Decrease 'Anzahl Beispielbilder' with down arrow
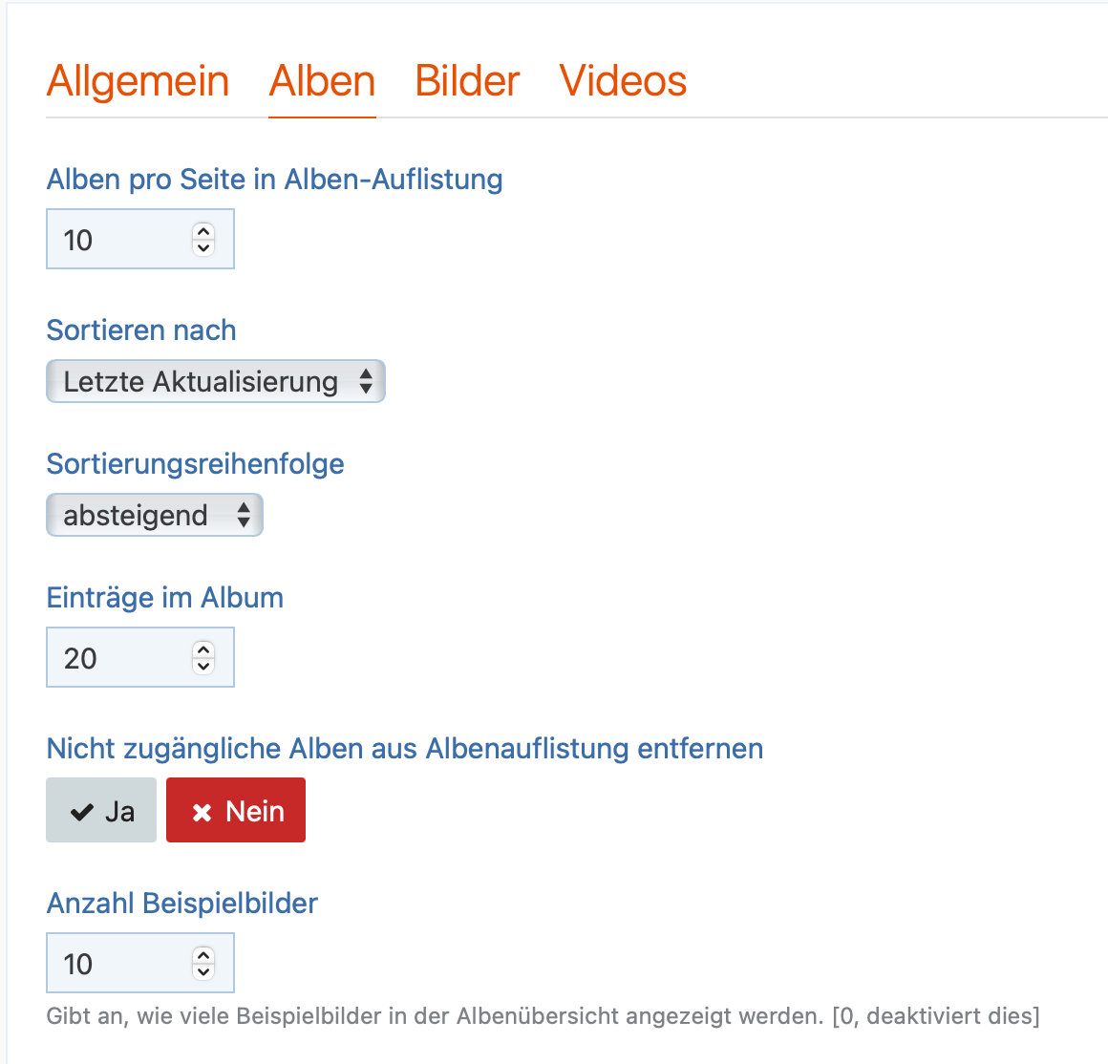1108x1064 pixels. (x=203, y=971)
